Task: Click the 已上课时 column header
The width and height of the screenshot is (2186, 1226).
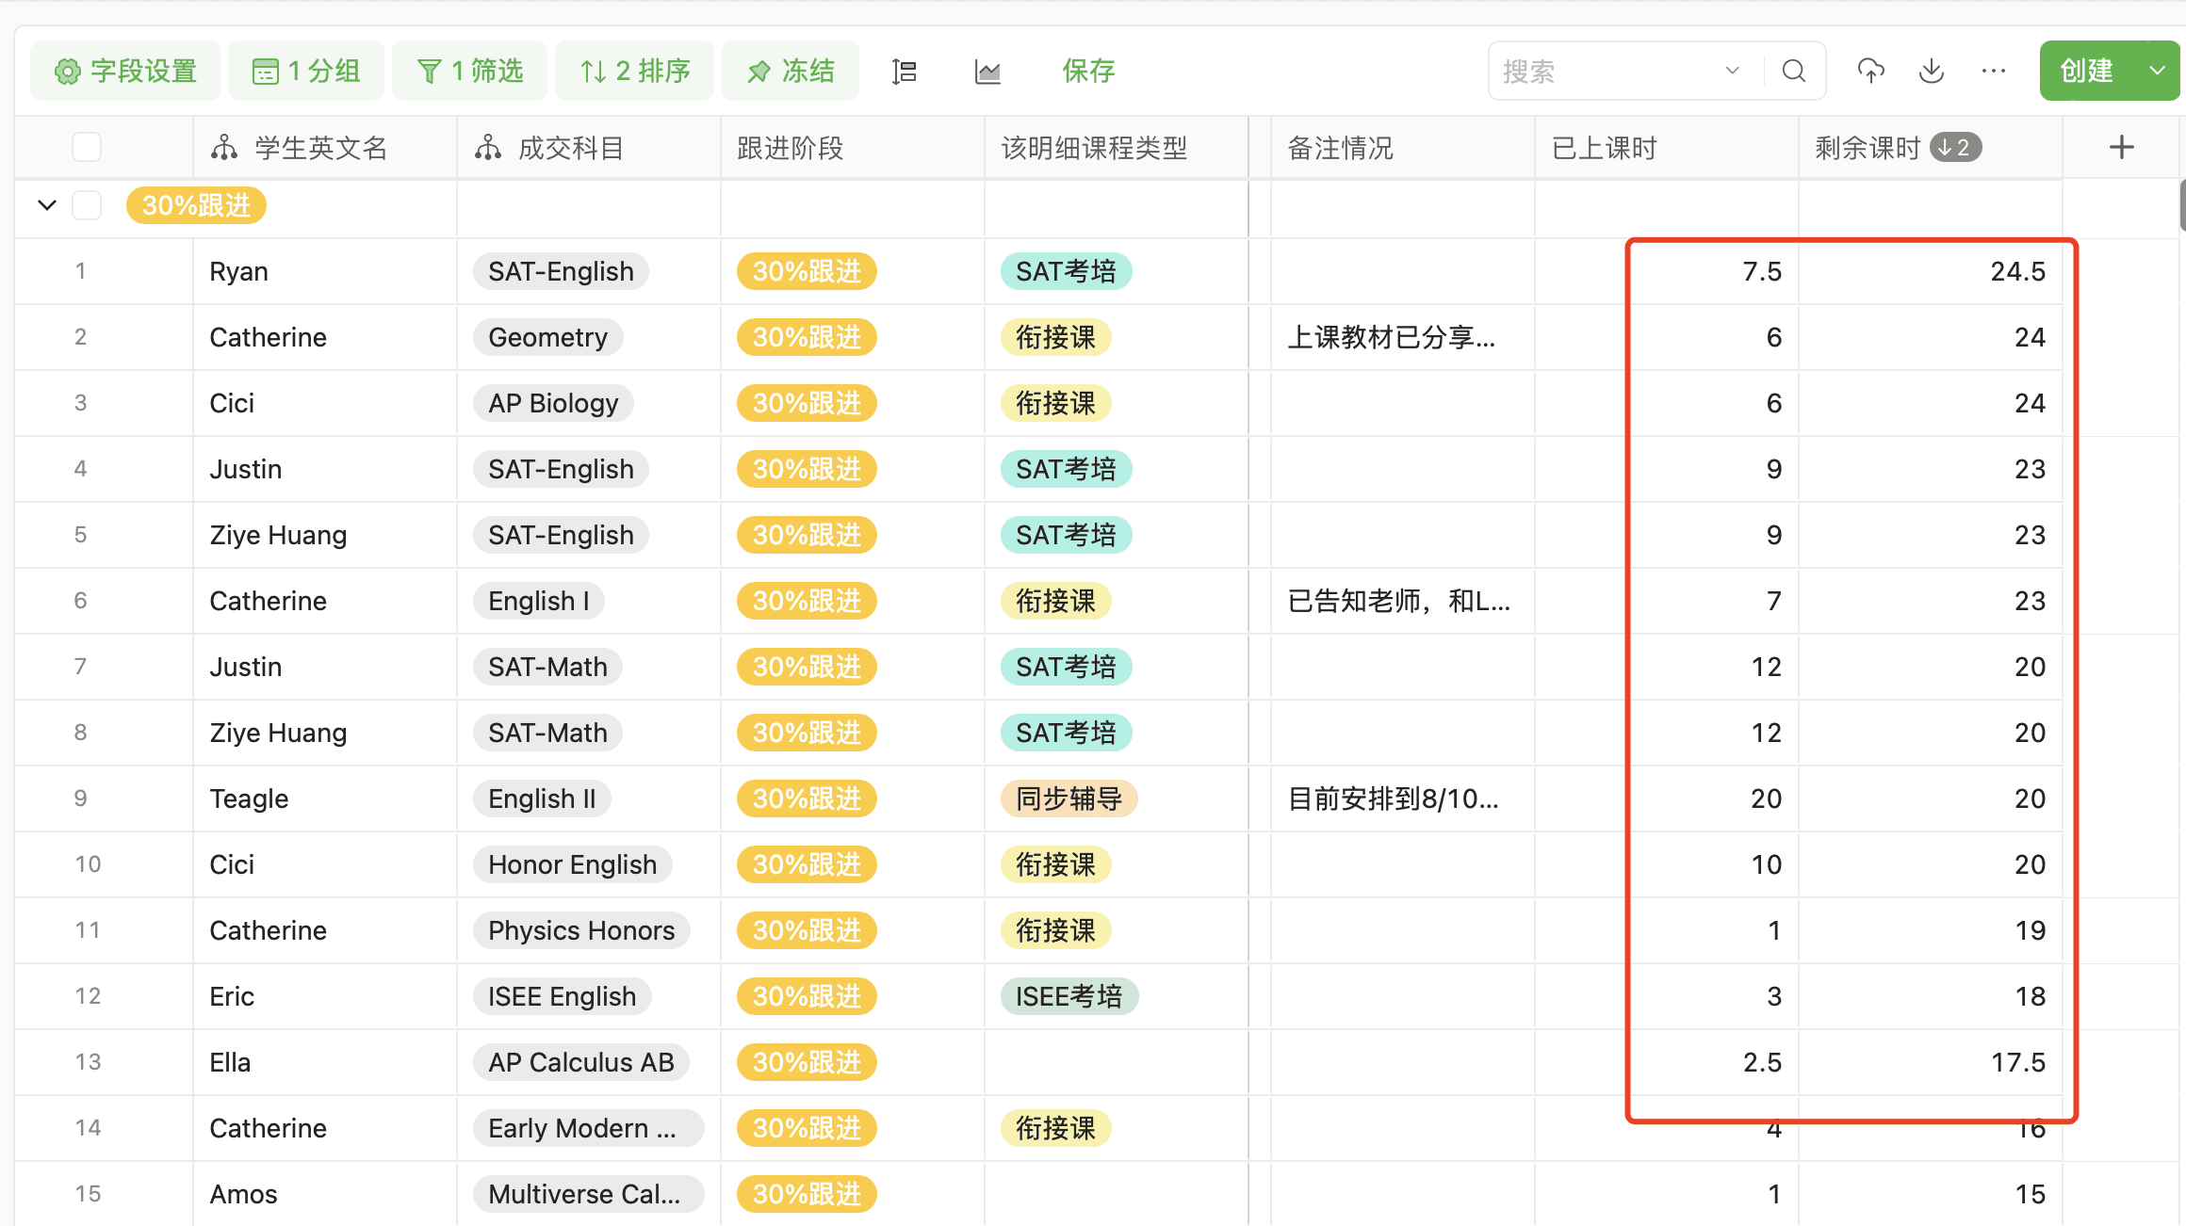Action: 1666,148
